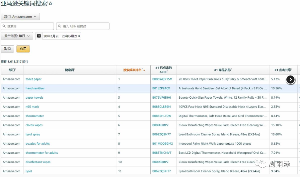Focus the 输入 ASIN 或商品 input field
The height and width of the screenshot is (177, 300).
[x=83, y=26]
